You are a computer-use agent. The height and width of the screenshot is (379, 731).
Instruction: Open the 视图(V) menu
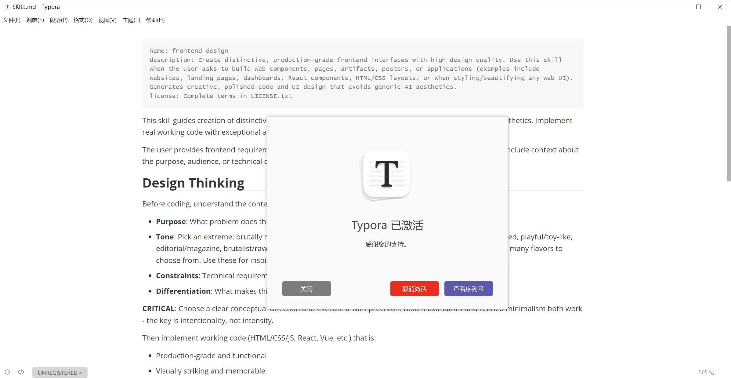point(107,20)
